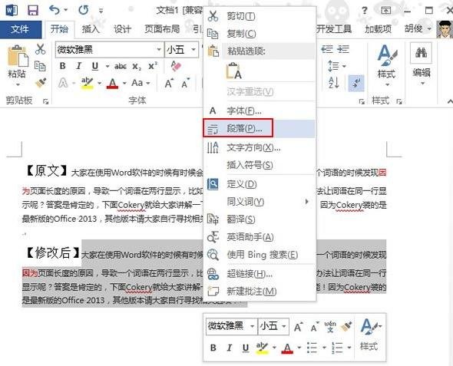This screenshot has height=366, width=453.
Task: Switch to the 页面布局 tab
Action: [162, 29]
